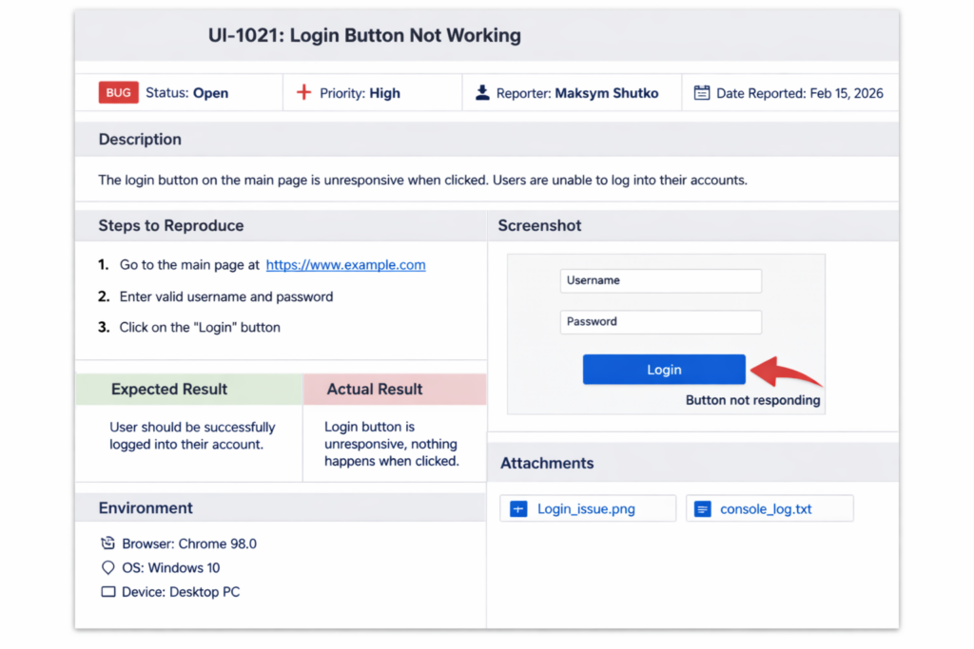The width and height of the screenshot is (974, 649).
Task: Click the reporter name Maksym Shutko
Action: 606,93
